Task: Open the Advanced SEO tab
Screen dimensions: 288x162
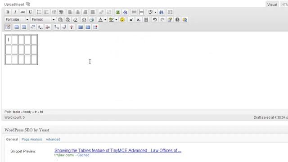Action: [53, 139]
